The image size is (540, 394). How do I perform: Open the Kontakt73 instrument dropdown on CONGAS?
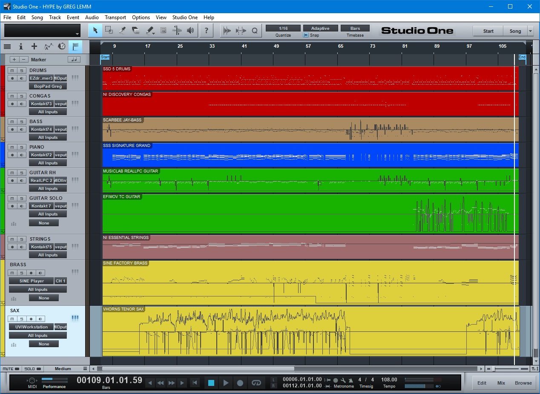[x=41, y=104]
